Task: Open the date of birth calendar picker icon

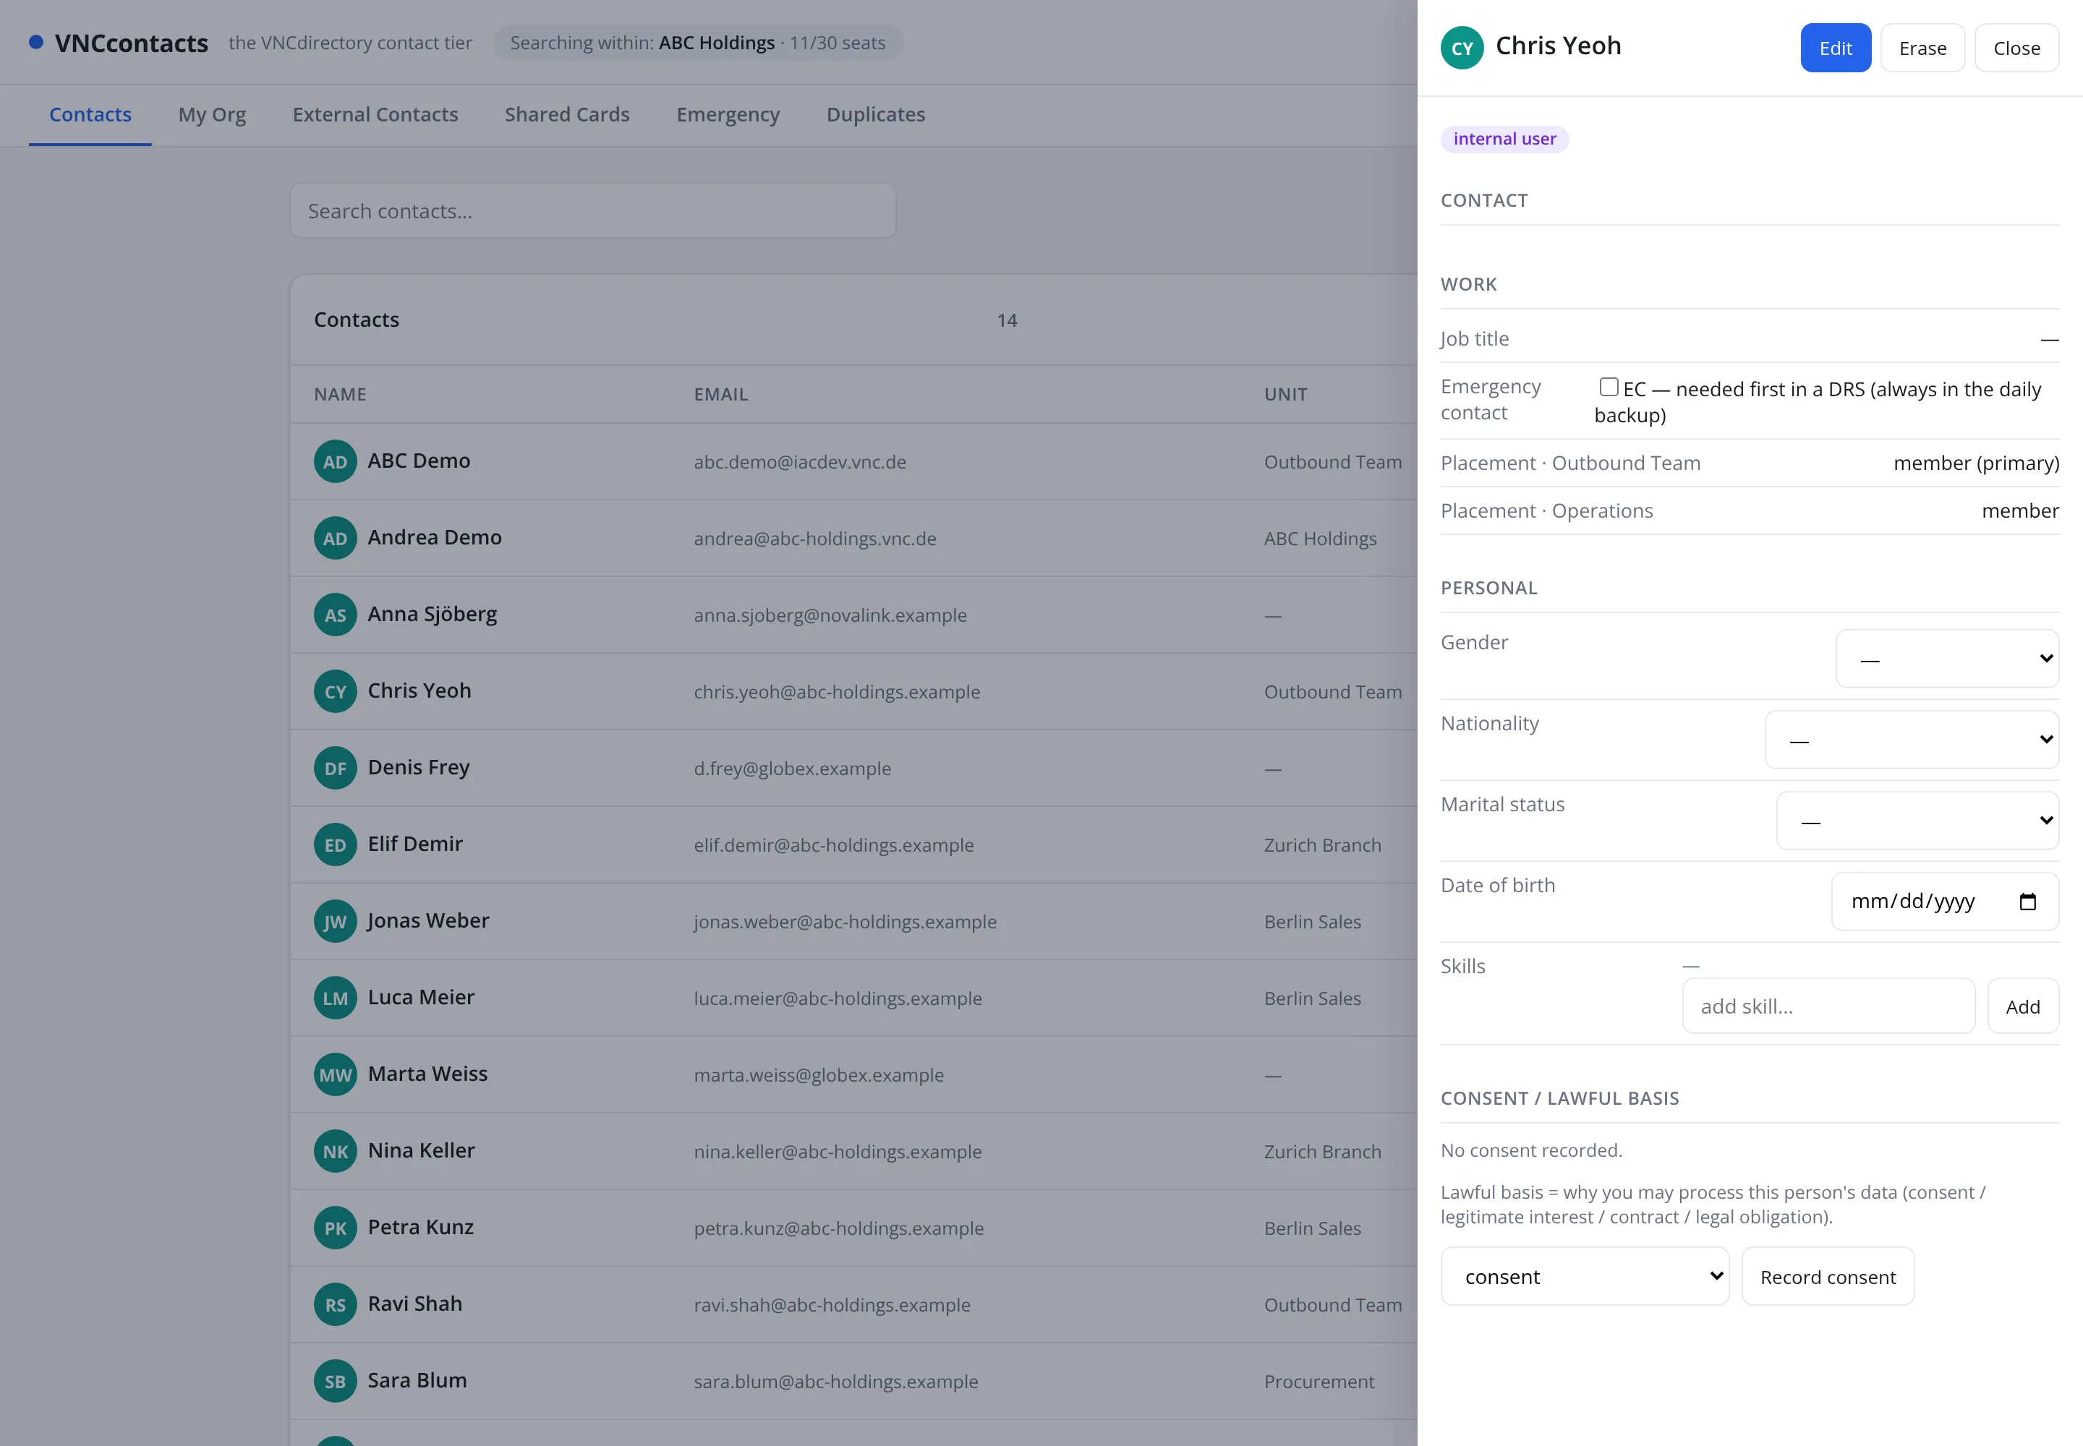Action: [2028, 902]
